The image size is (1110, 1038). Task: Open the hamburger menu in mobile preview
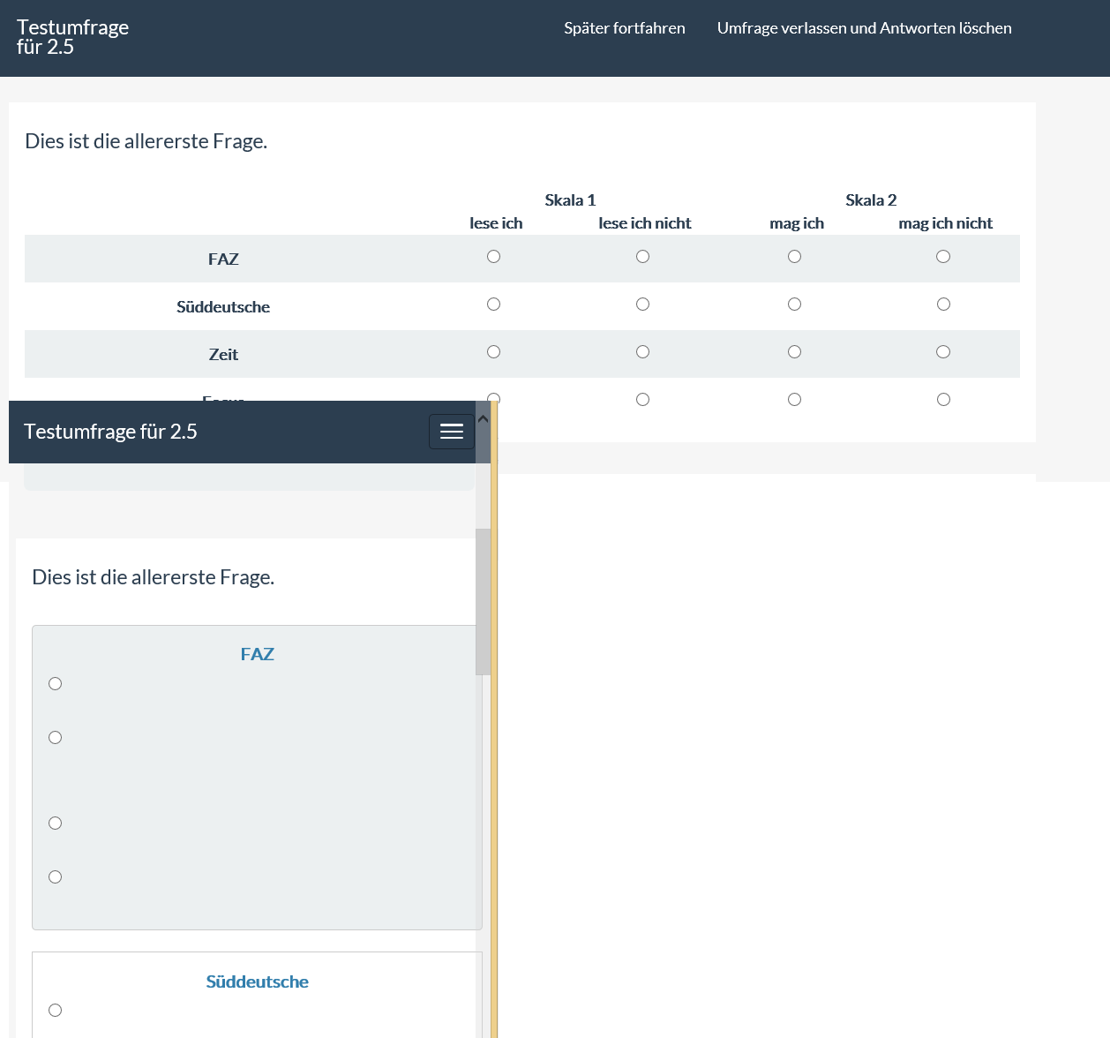[451, 432]
